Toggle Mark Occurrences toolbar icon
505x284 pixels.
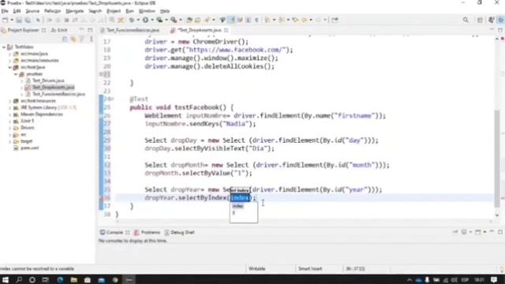pyautogui.click(x=231, y=20)
